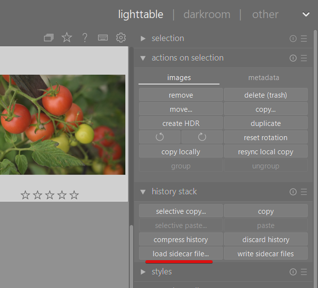
Task: Open presets menu for actions on selection
Action: (304, 58)
